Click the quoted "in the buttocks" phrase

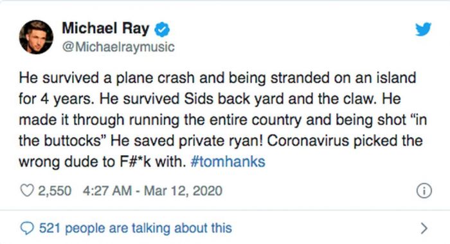223,130
